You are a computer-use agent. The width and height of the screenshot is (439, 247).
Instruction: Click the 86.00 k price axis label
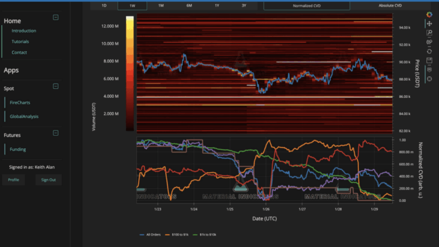click(x=404, y=97)
